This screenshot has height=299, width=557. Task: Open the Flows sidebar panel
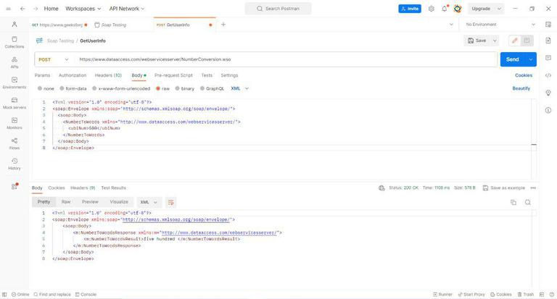pyautogui.click(x=15, y=143)
